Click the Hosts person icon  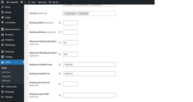click(x=3, y=62)
